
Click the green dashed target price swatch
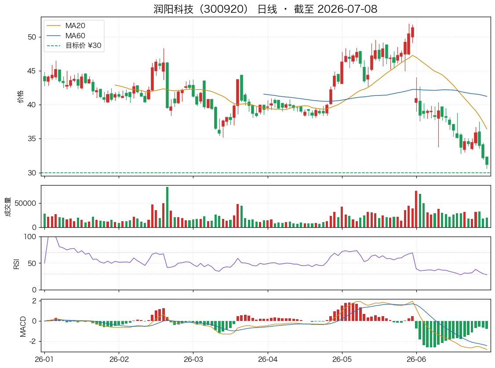(x=54, y=46)
